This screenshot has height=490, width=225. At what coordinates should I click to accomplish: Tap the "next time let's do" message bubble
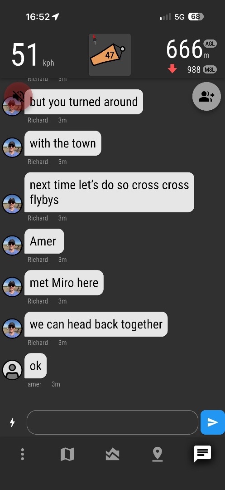click(x=110, y=192)
